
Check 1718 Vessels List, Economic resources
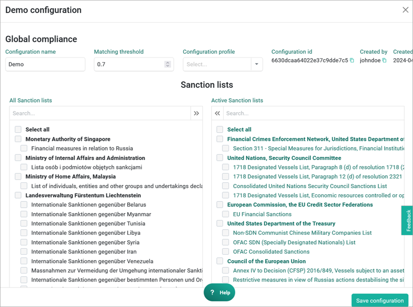(x=226, y=195)
